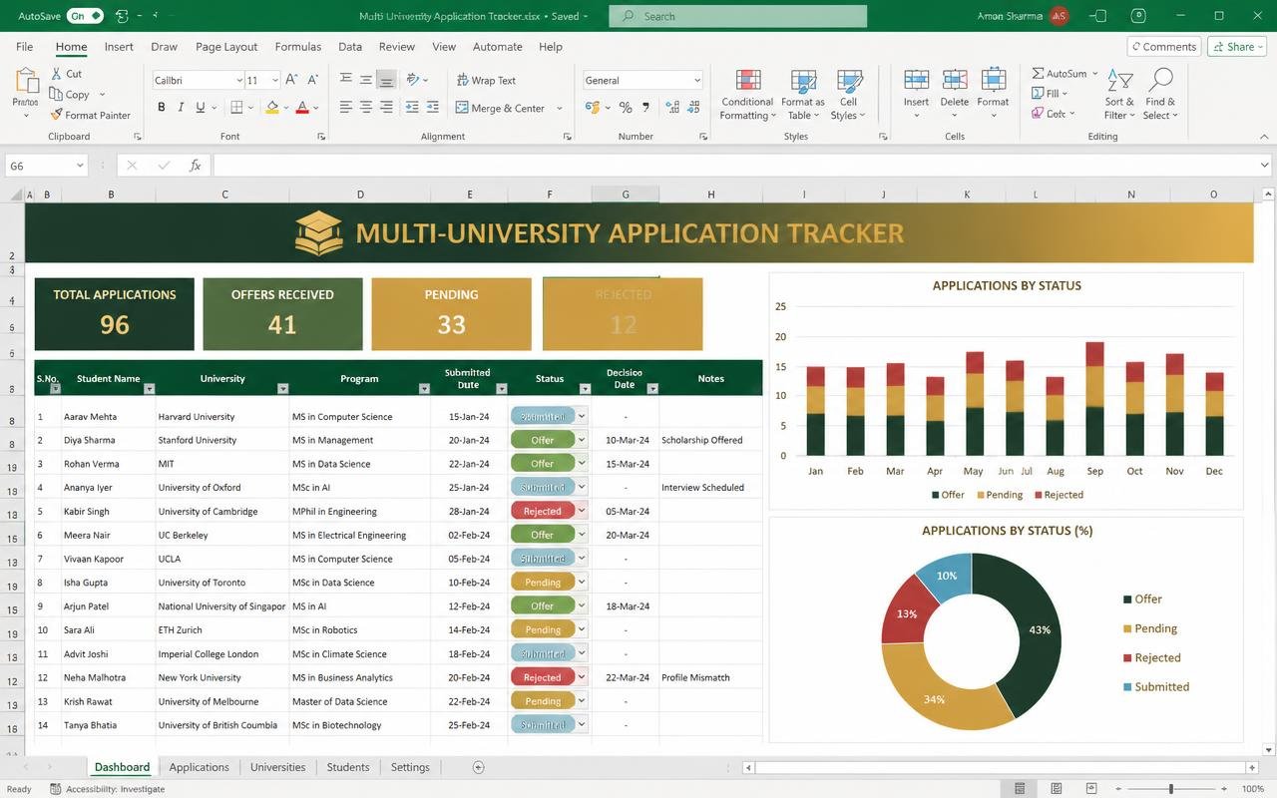Image resolution: width=1277 pixels, height=798 pixels.
Task: Click the Insert cells icon
Action: 916,82
